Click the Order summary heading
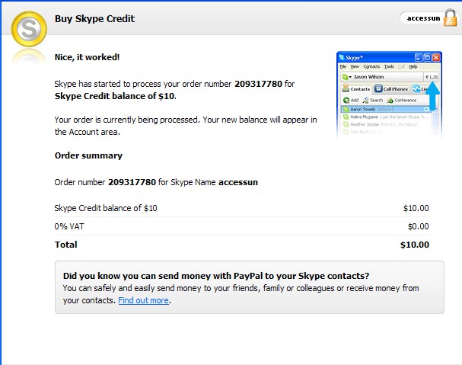The height and width of the screenshot is (365, 462). (x=88, y=155)
